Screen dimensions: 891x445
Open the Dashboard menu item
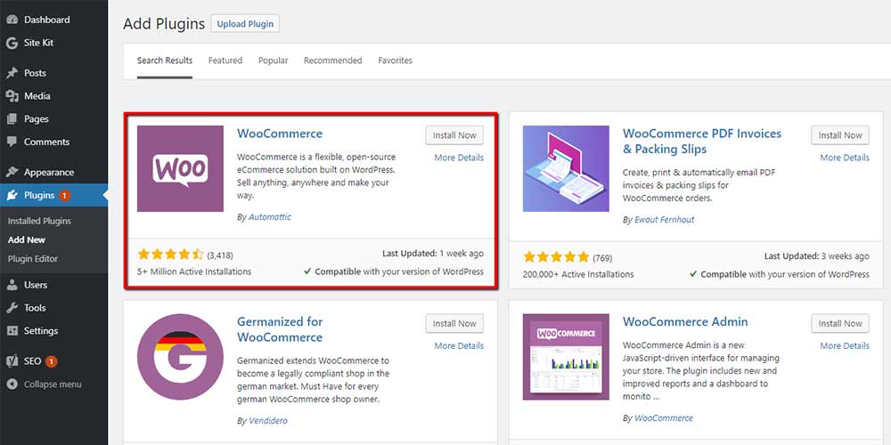pyautogui.click(x=46, y=20)
